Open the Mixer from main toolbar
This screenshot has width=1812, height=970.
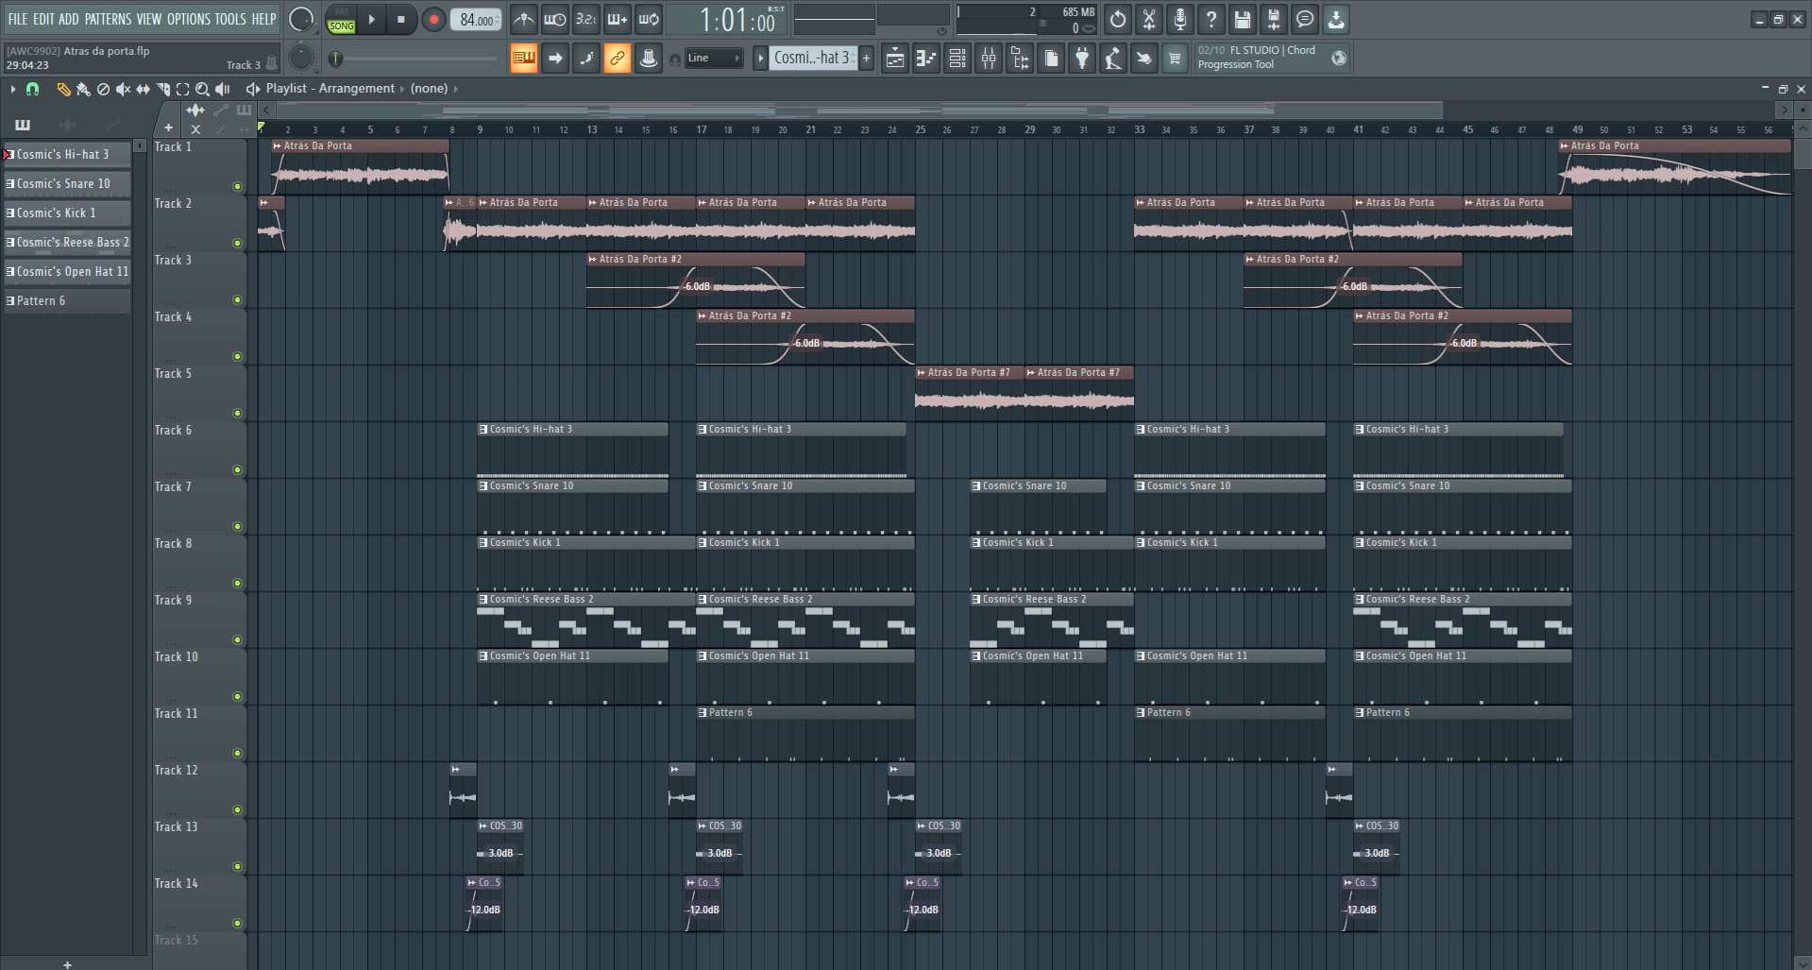click(x=989, y=59)
